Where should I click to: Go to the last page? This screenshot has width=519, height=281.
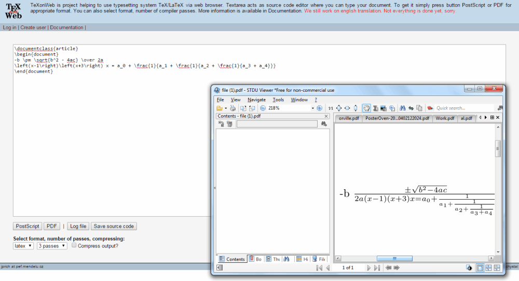pos(377,268)
